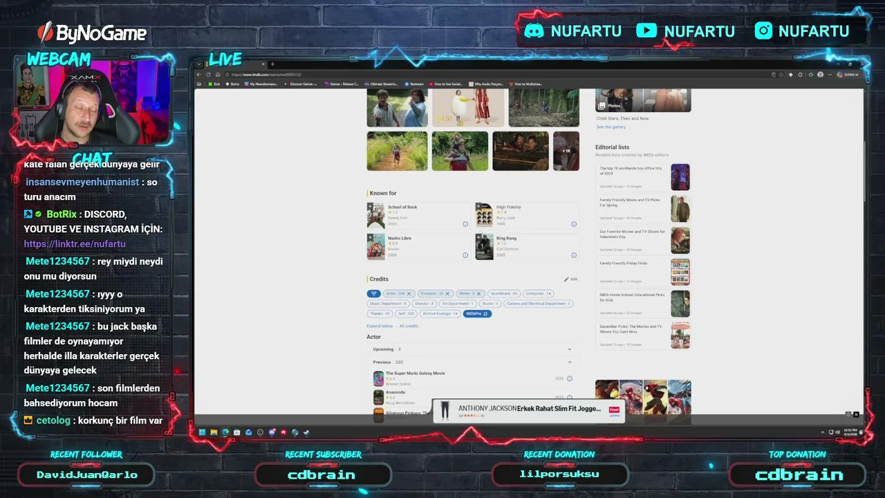The image size is (885, 498).
Task: Click the All credits link
Action: (x=409, y=326)
